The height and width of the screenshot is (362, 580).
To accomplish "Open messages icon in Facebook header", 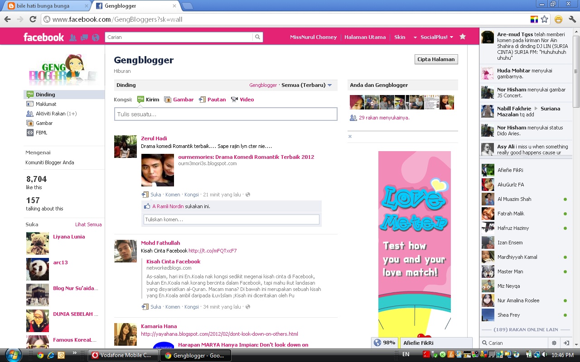I will [84, 38].
